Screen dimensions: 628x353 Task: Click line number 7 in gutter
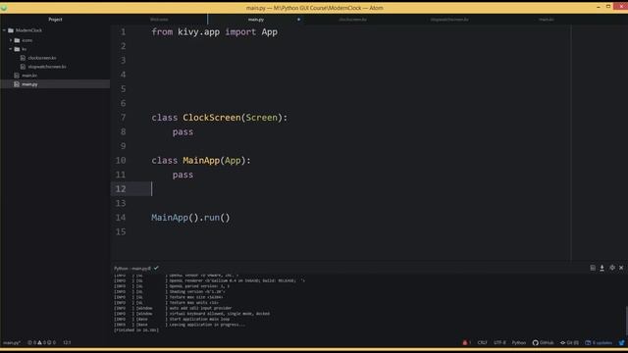pos(123,118)
